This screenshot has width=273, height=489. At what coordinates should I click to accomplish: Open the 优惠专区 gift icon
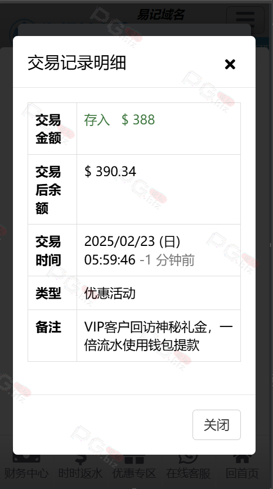134,460
